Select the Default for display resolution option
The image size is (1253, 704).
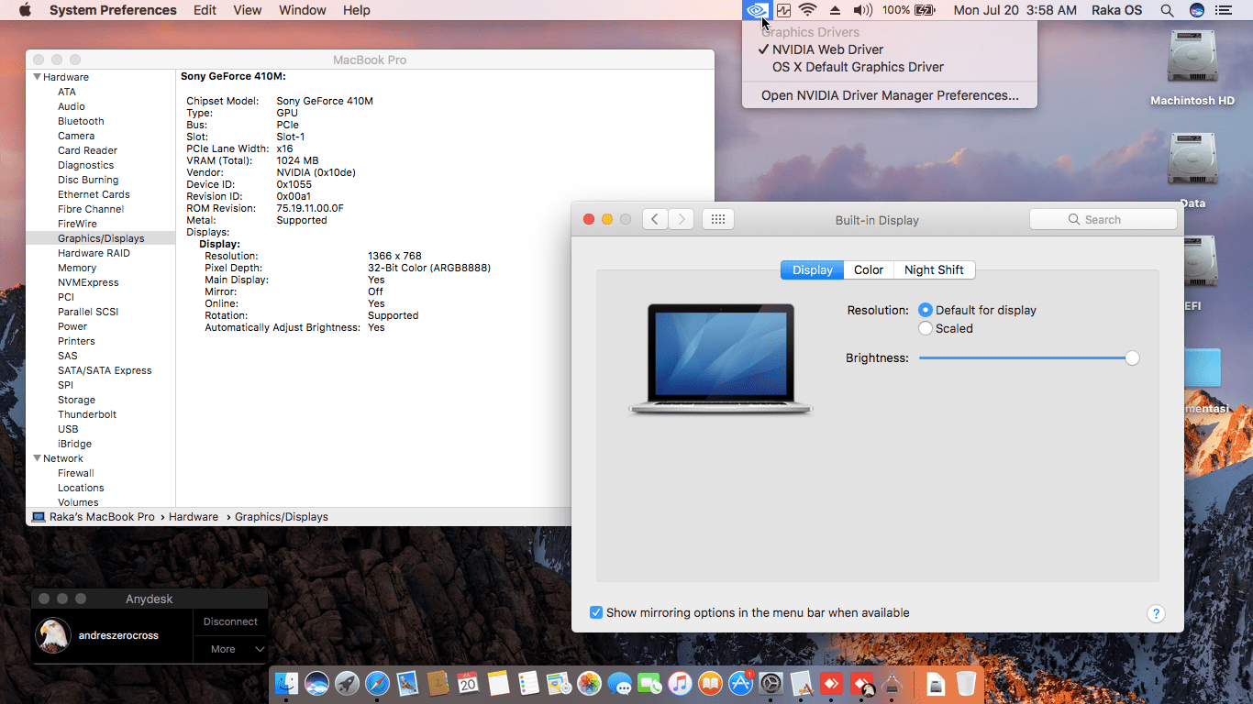click(x=926, y=310)
